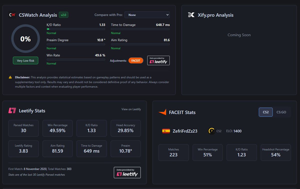
Task: Click the CSWatch CW logo icon
Action: [12, 15]
